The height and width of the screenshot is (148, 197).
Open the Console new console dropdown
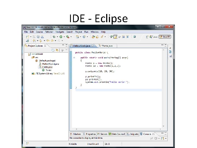tap(166, 138)
